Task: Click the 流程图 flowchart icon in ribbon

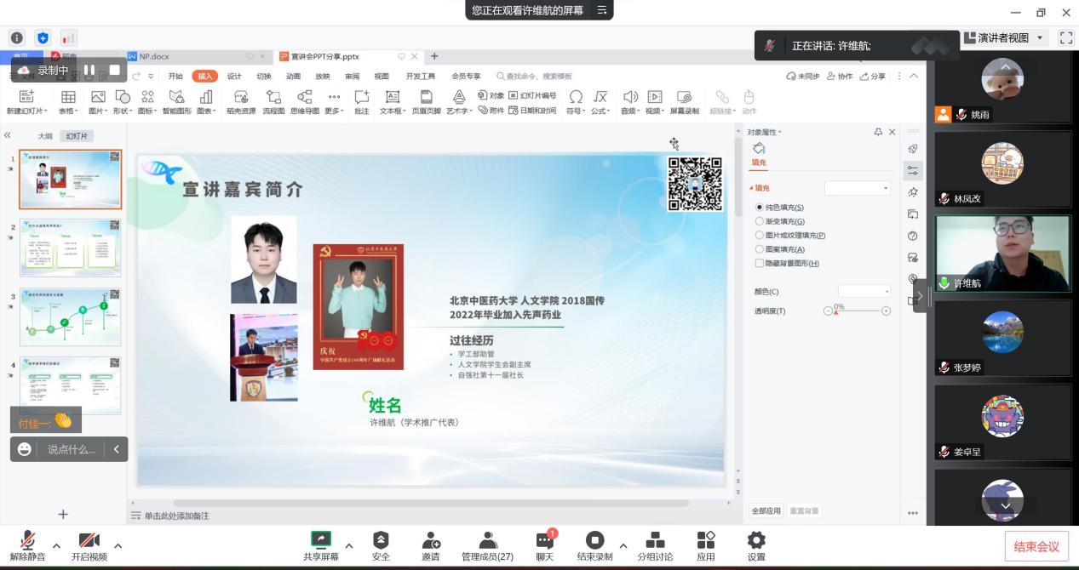Action: click(273, 100)
